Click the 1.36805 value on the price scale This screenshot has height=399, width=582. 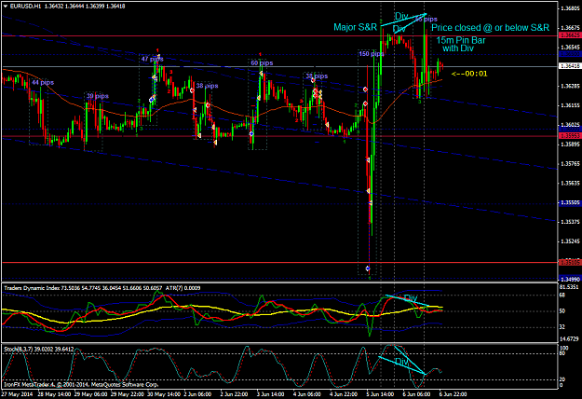click(571, 7)
